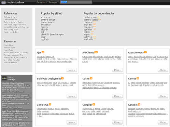
Task: Open More in the Compiler card
Action: (x=117, y=122)
